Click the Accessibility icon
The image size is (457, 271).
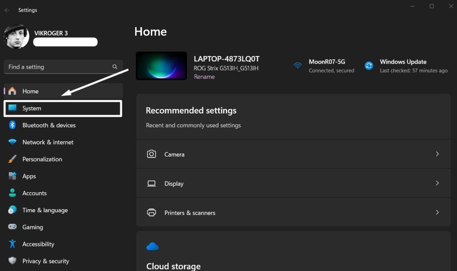tap(12, 244)
